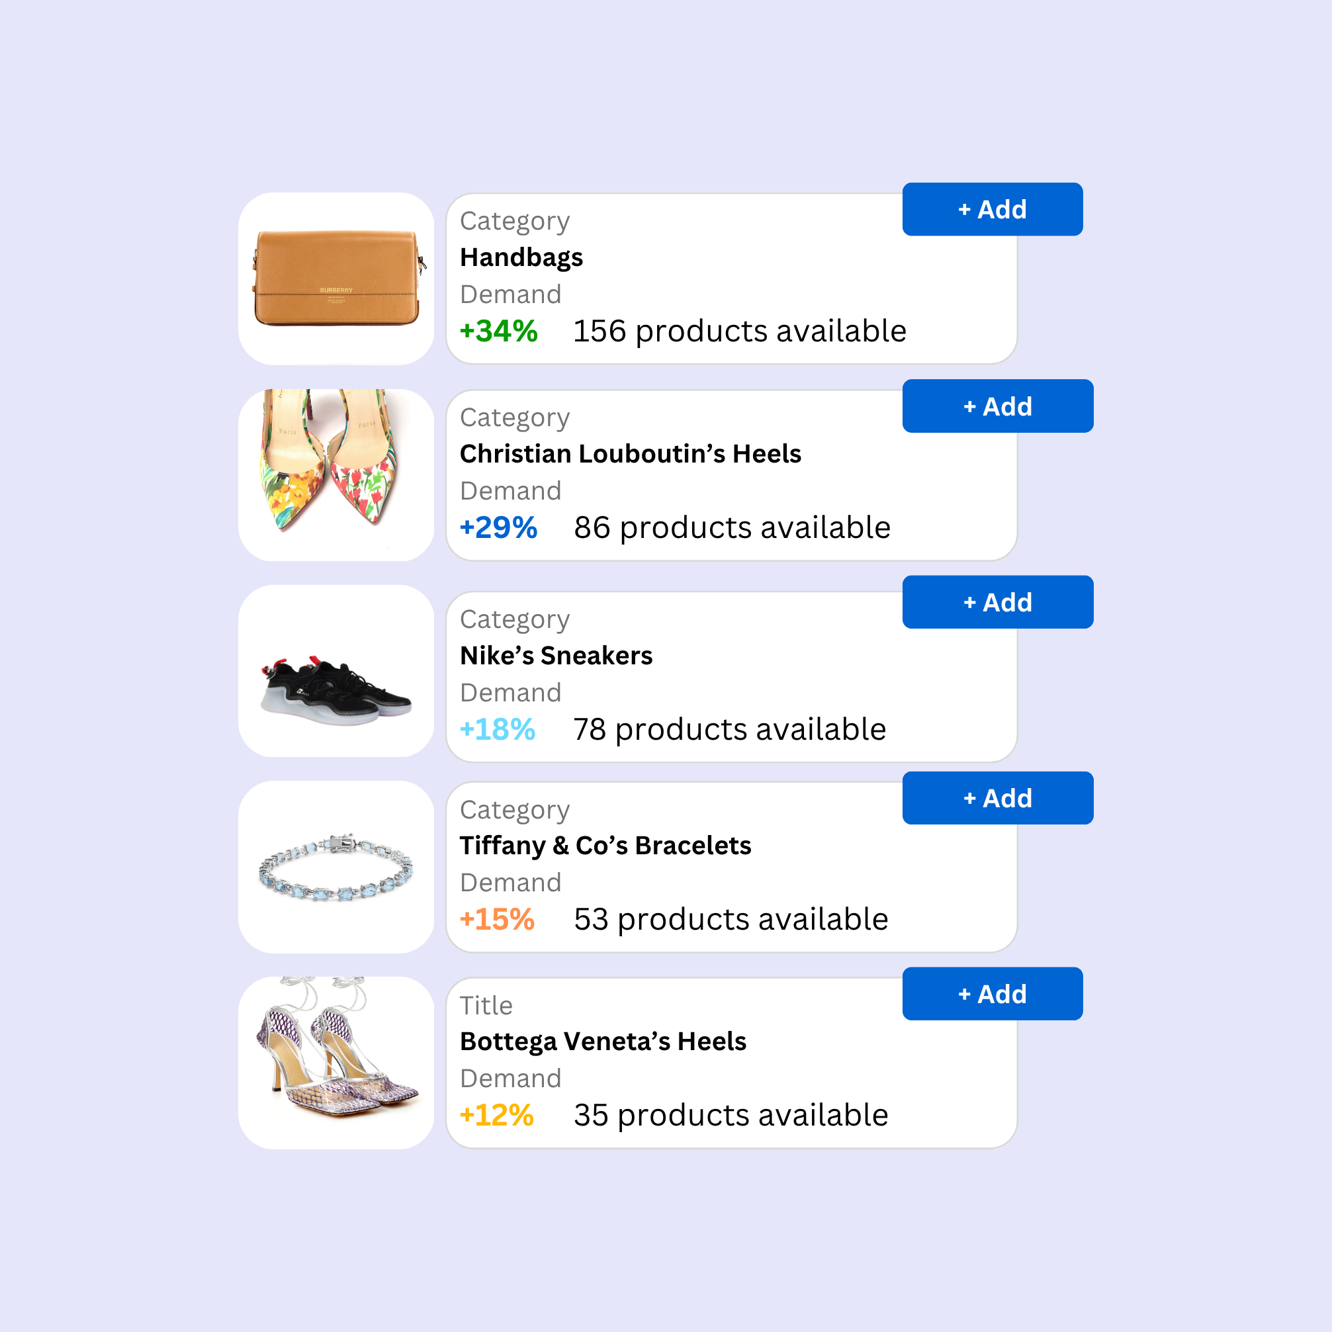Image resolution: width=1332 pixels, height=1332 pixels.
Task: Open the black Nike sneaker image
Action: pos(336,671)
